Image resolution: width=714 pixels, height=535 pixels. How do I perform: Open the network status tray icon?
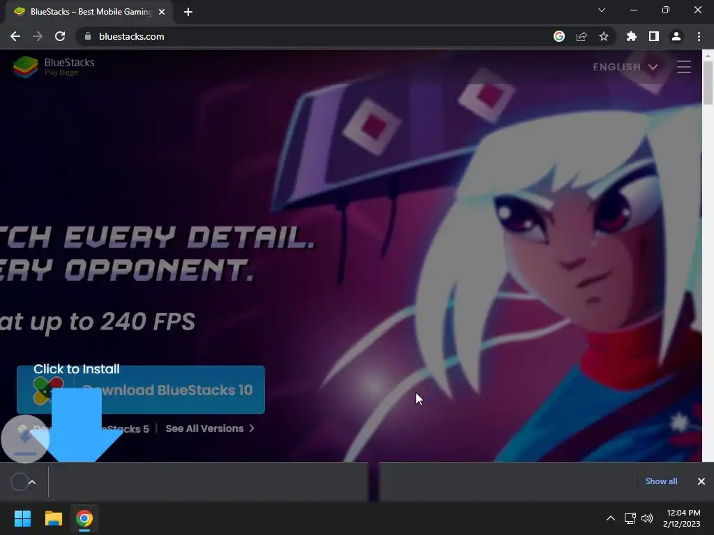click(x=630, y=518)
